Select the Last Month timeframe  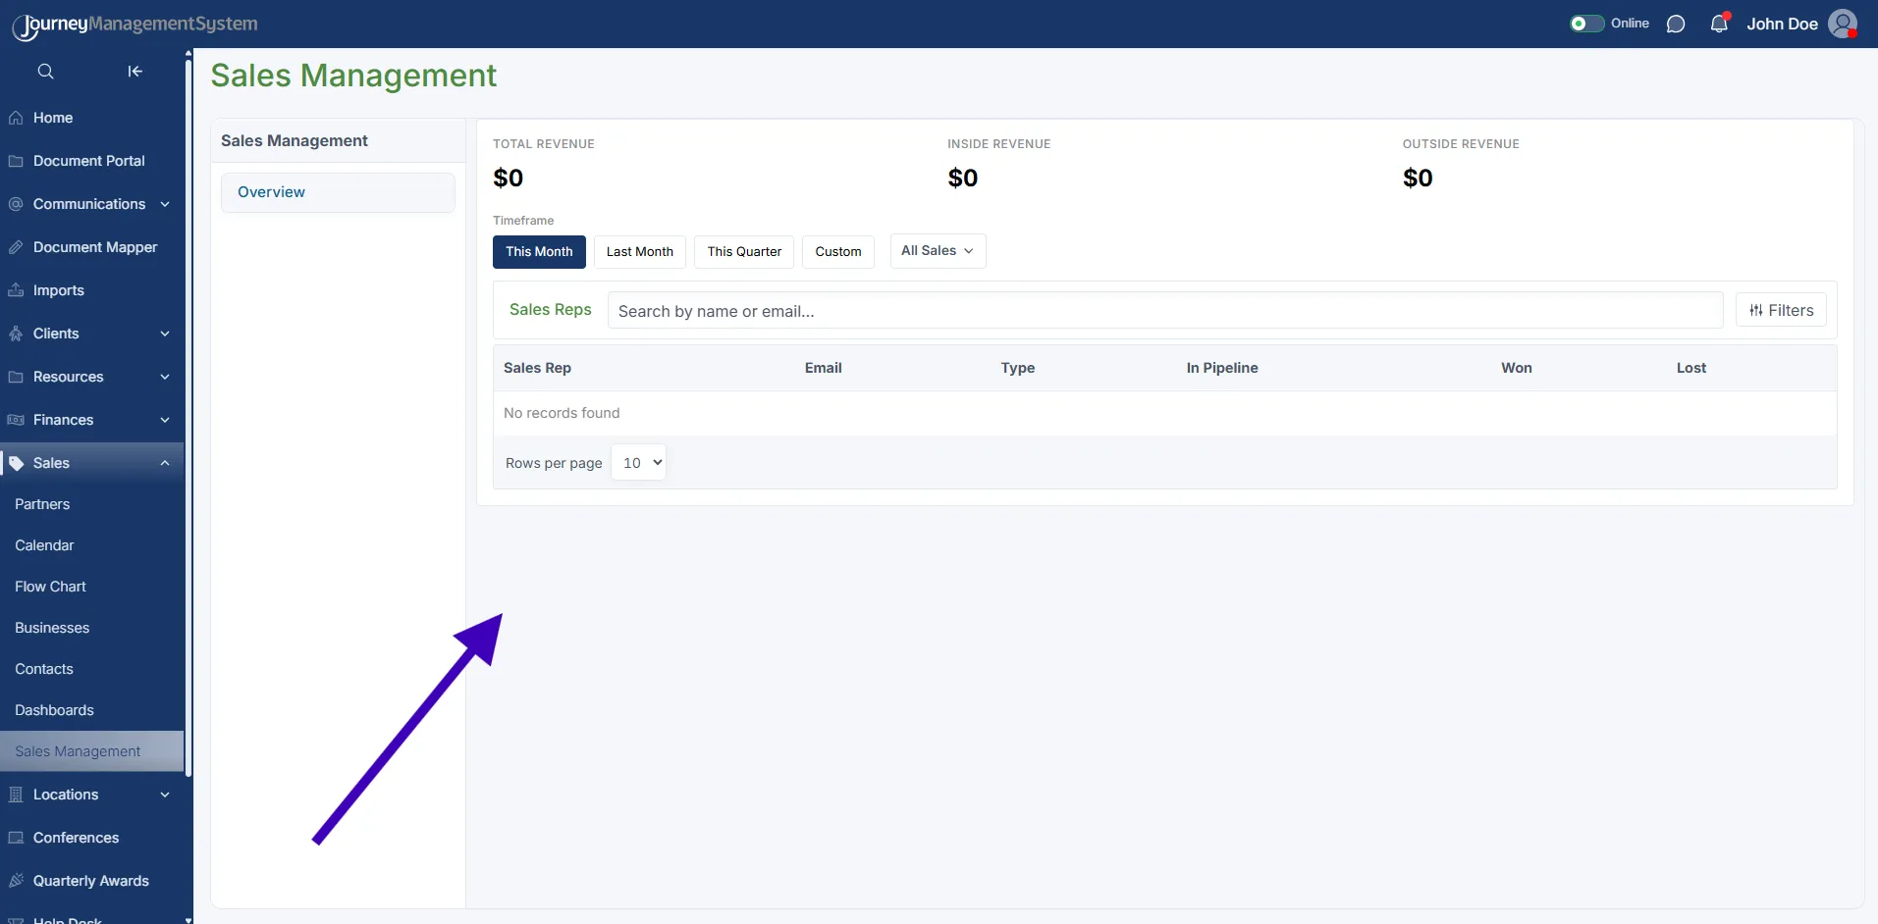[x=640, y=252]
